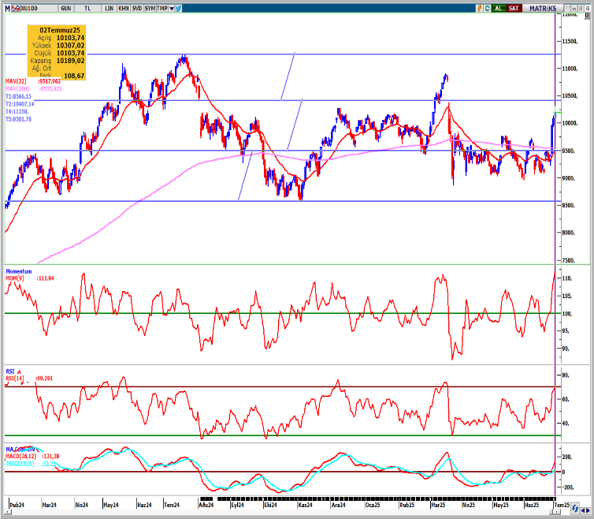Click the green C icon

coord(487,9)
